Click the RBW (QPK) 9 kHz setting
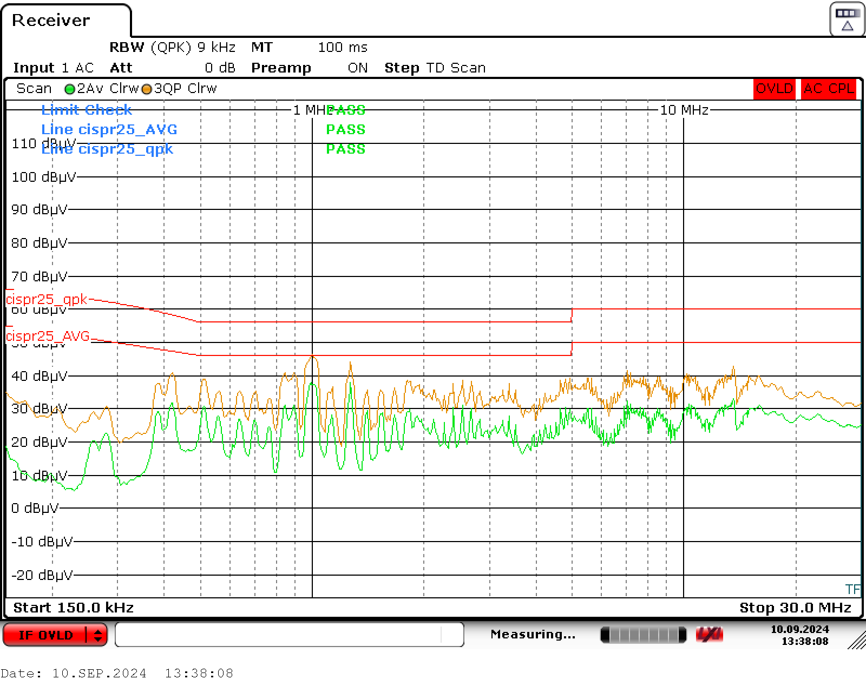The image size is (866, 699). click(172, 48)
